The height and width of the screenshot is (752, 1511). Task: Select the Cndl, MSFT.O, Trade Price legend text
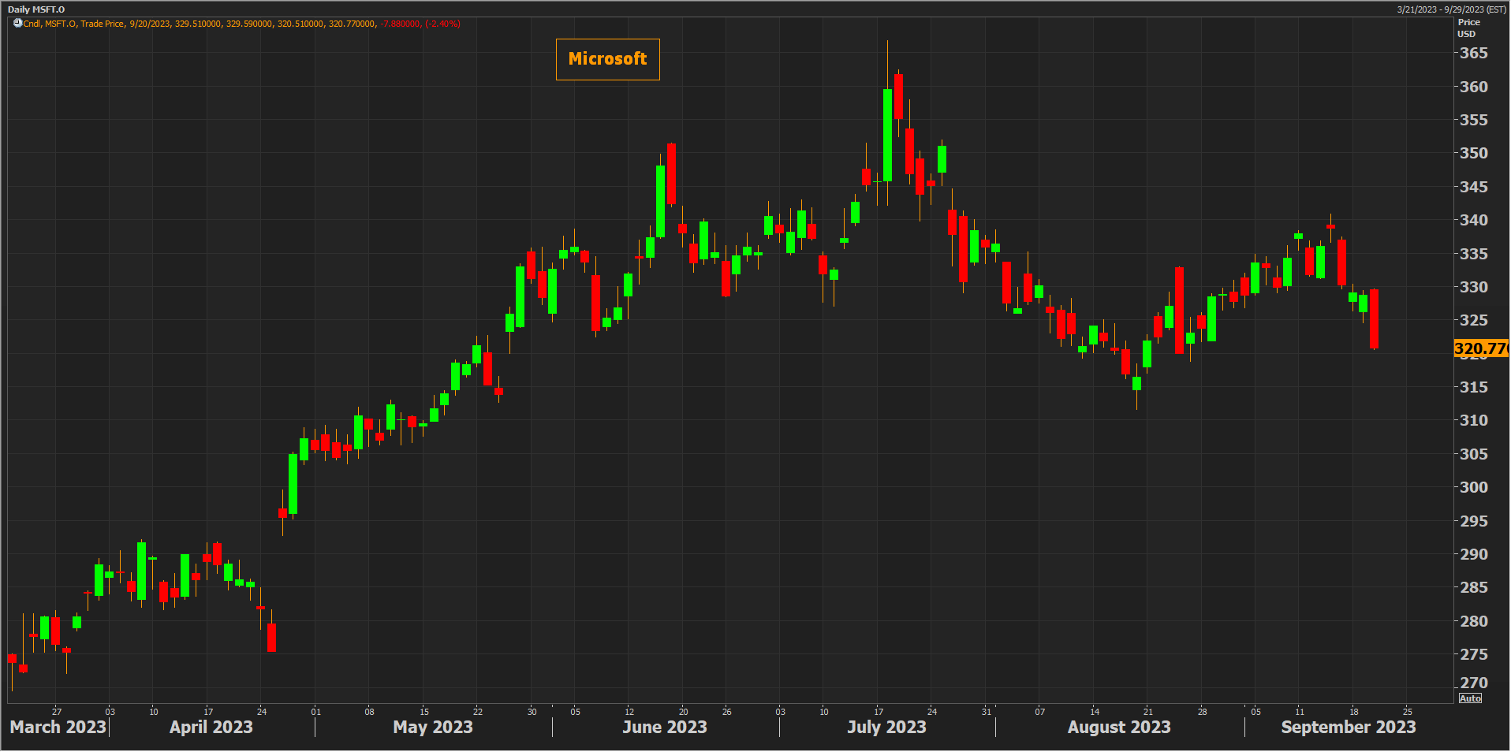pyautogui.click(x=73, y=24)
